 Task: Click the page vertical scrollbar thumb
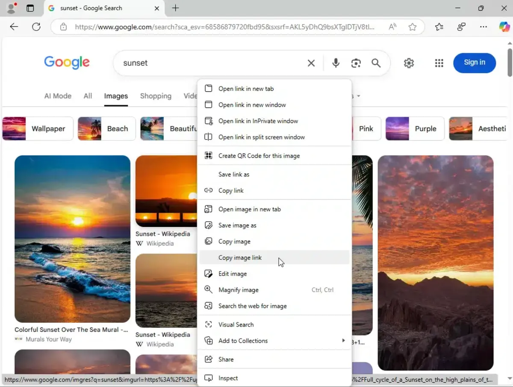point(510,62)
